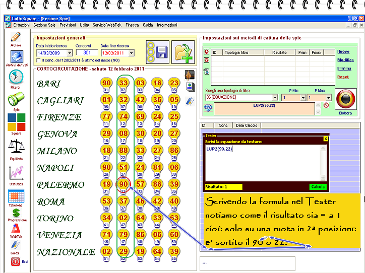365x273 pixels.
Task: Click the Modifica link
Action: coord(345,60)
